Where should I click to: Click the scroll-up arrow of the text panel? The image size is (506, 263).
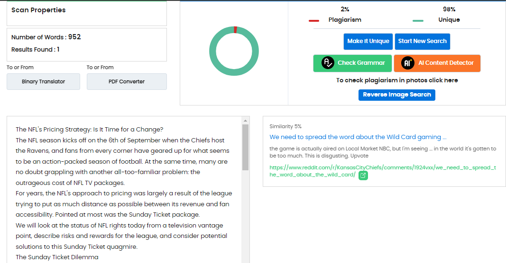pos(245,121)
